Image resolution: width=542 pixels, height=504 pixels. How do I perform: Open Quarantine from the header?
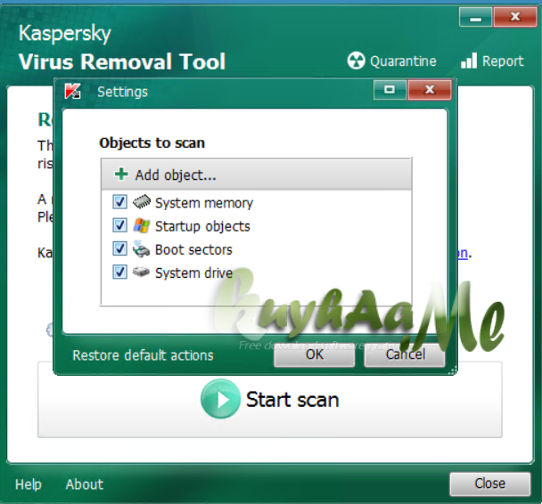(391, 61)
